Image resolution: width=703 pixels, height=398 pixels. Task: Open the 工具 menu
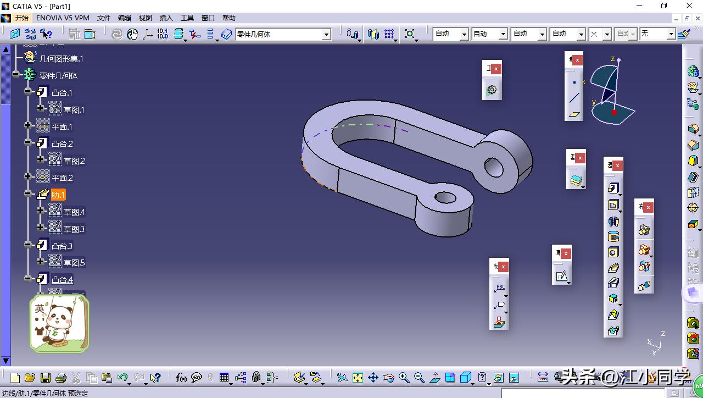(x=187, y=18)
